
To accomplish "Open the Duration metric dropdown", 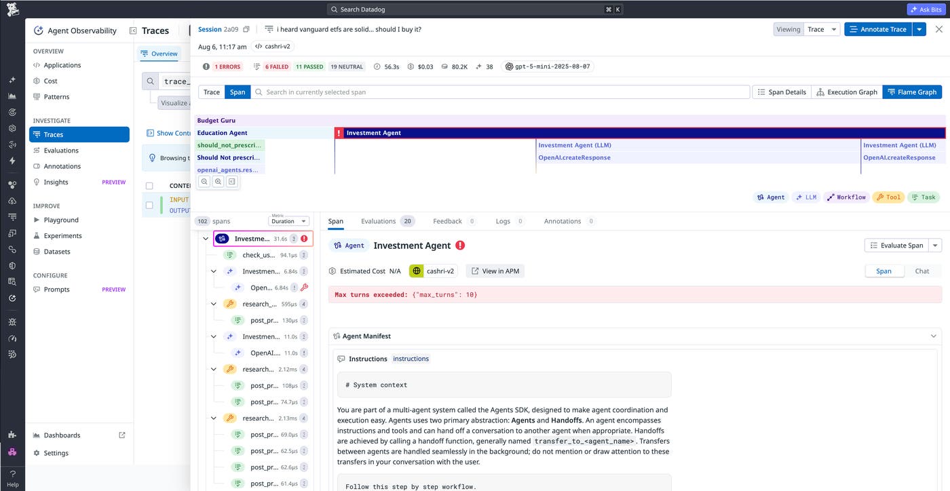I will point(289,221).
